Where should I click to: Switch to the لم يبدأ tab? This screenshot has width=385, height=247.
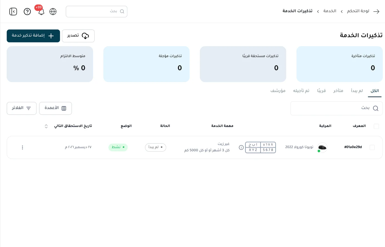tap(357, 91)
